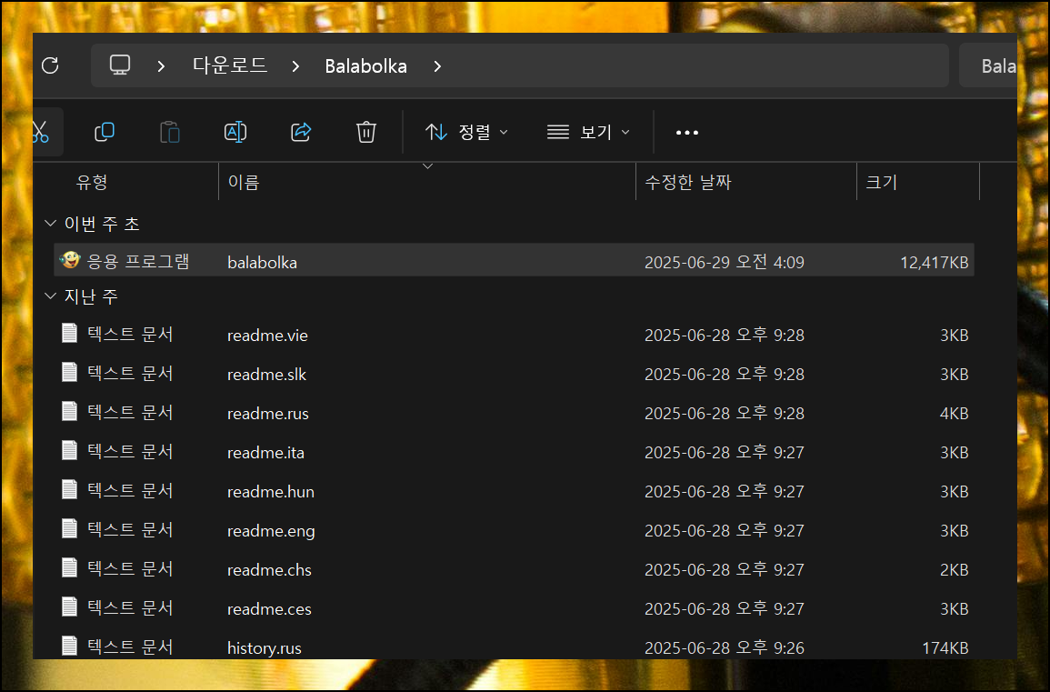Click the Share icon in the toolbar

(x=301, y=132)
